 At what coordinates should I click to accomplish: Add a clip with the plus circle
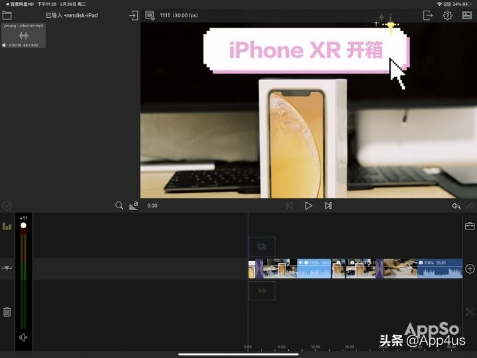(470, 268)
